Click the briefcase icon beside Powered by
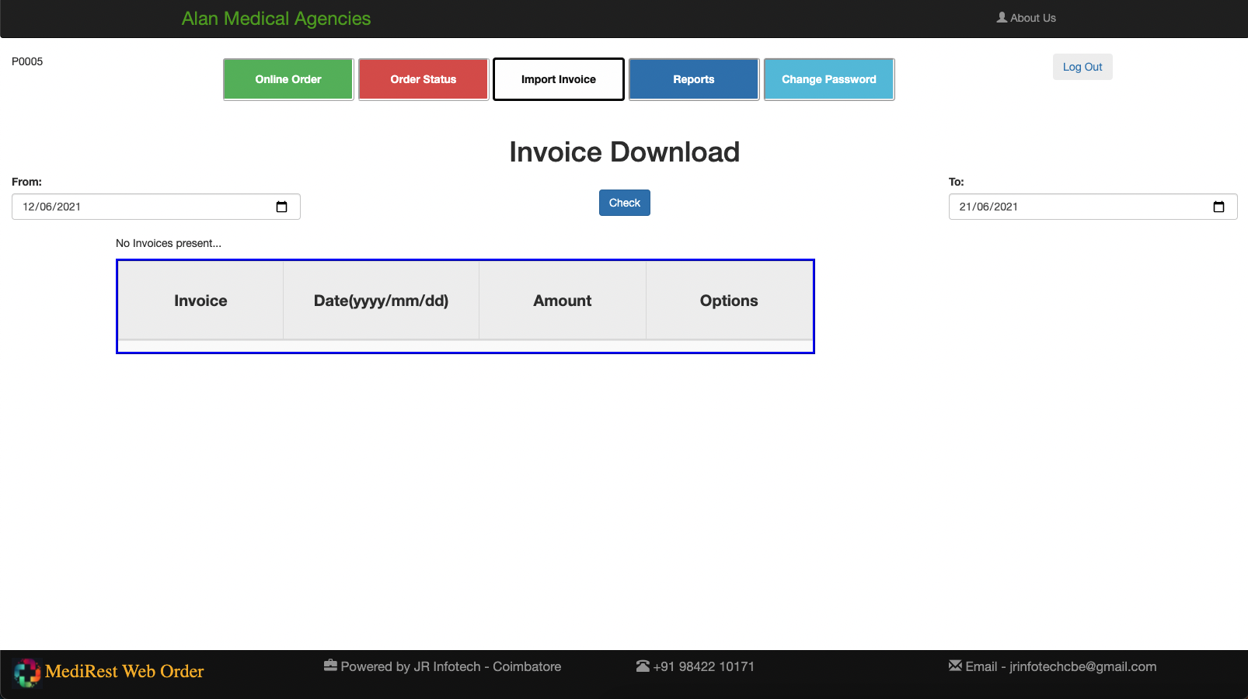1248x699 pixels. point(330,666)
